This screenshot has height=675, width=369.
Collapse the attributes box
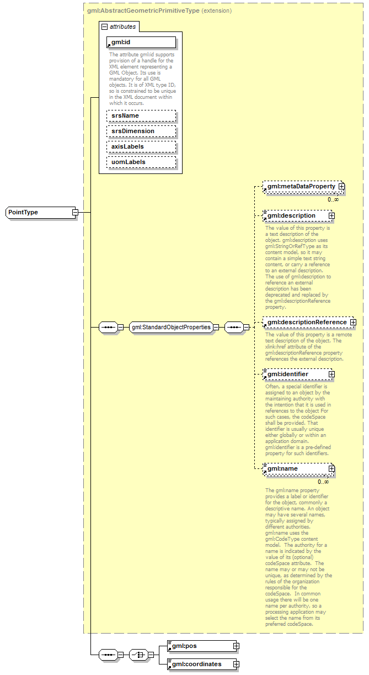(x=104, y=27)
